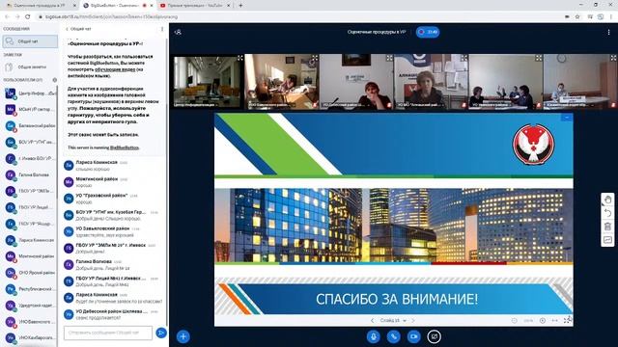
Task: Toggle multi-user whiteboard icon
Action: pos(607,240)
